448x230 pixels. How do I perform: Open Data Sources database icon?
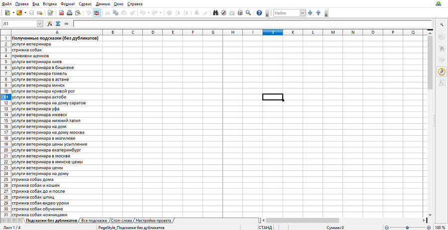pos(240,13)
